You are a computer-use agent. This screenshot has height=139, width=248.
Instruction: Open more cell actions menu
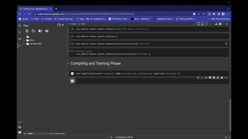point(226,78)
